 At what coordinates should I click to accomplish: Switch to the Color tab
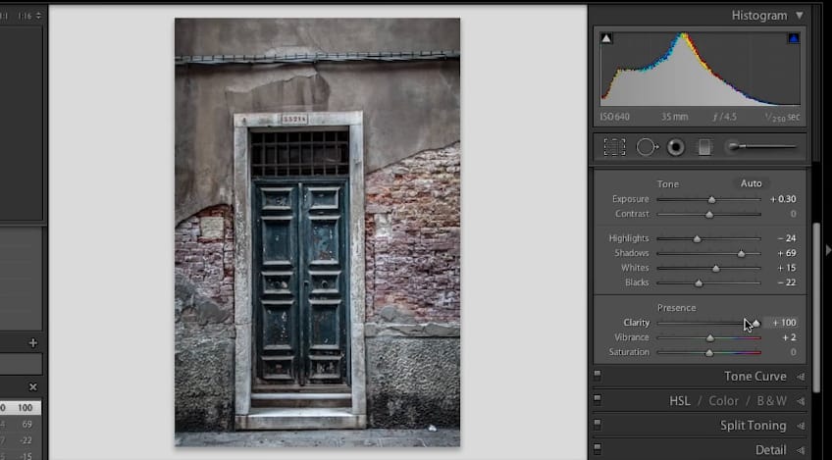click(x=723, y=401)
